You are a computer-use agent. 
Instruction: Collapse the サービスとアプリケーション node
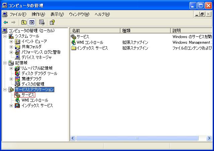pos(5,90)
